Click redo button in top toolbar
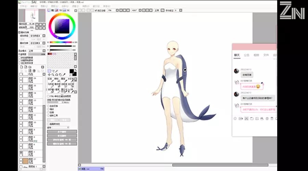 tap(84, 10)
